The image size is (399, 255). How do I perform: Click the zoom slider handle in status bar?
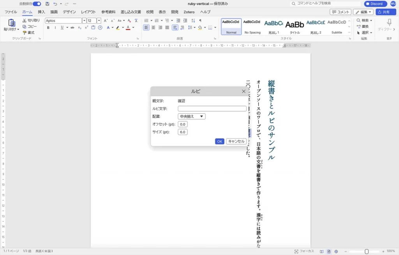[367, 251]
